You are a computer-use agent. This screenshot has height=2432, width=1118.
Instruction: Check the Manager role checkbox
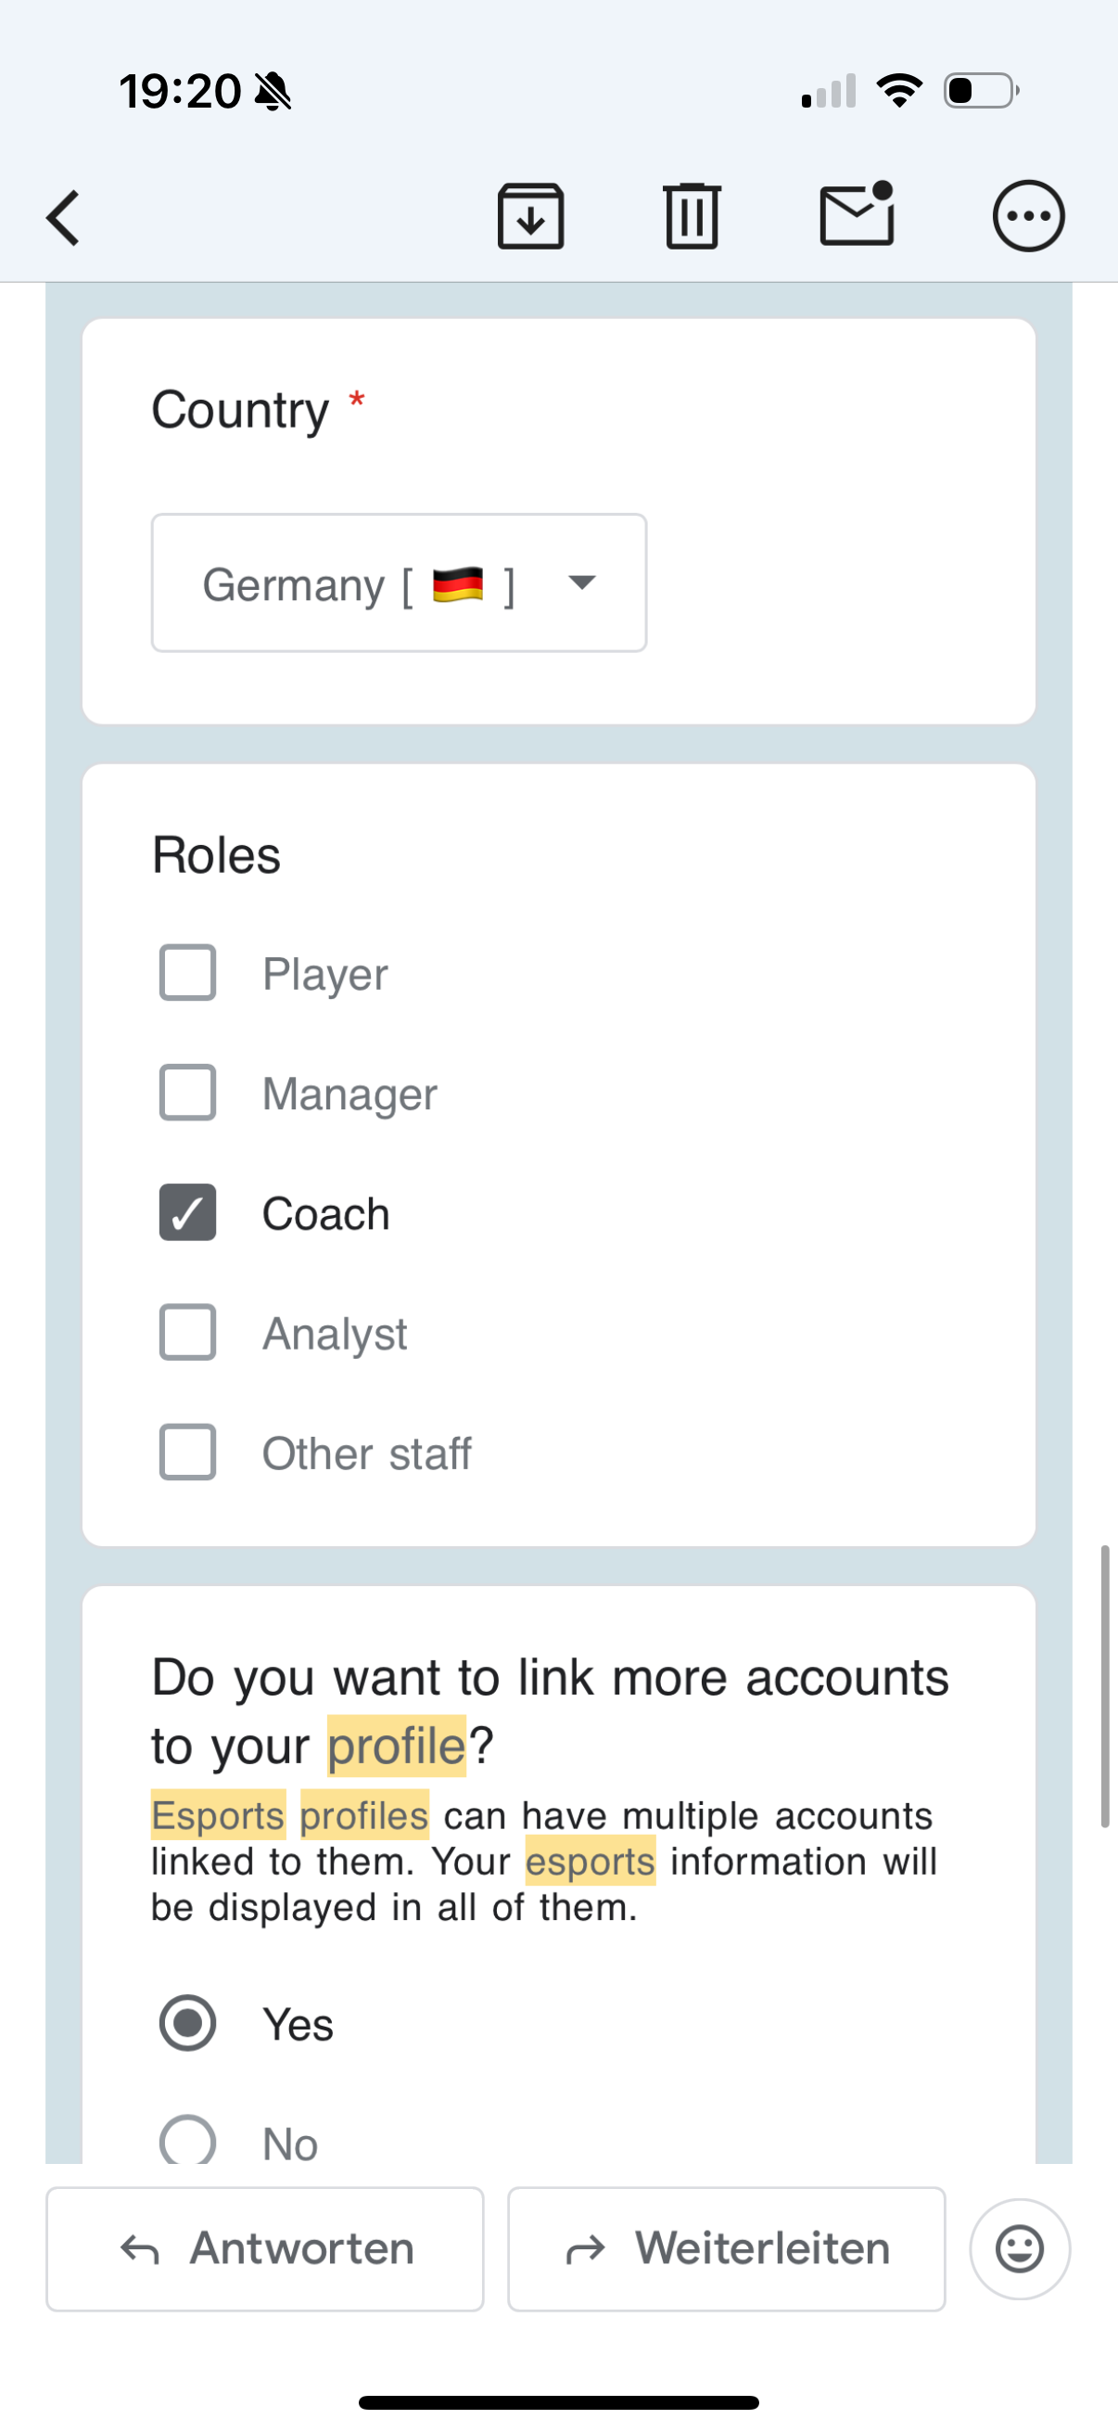188,1093
